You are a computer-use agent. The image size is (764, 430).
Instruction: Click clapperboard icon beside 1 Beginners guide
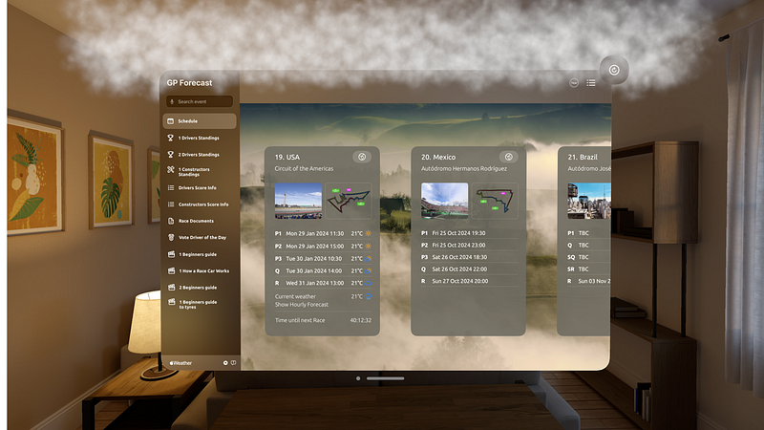(171, 254)
